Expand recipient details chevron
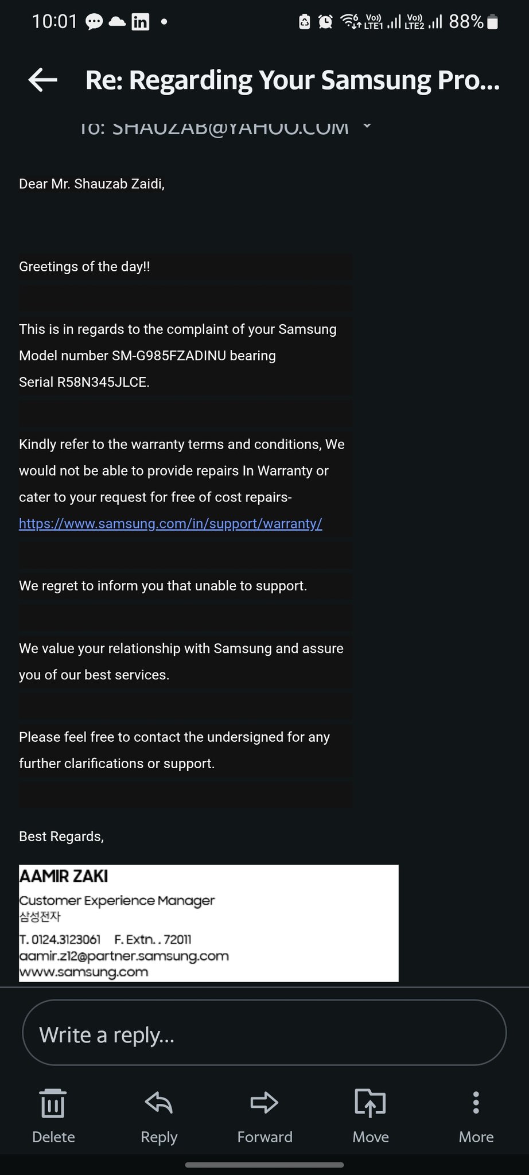The image size is (529, 1175). pyautogui.click(x=367, y=126)
